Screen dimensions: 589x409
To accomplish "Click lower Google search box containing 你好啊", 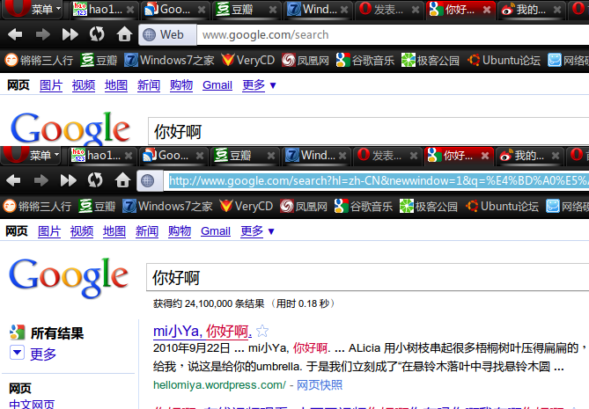I will (367, 277).
